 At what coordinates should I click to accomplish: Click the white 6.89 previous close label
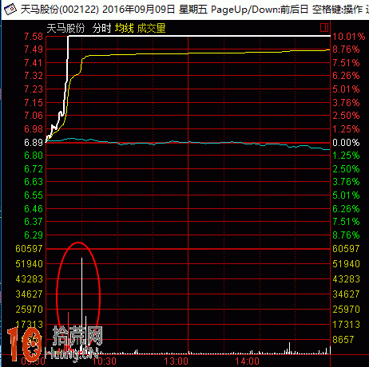click(x=34, y=143)
